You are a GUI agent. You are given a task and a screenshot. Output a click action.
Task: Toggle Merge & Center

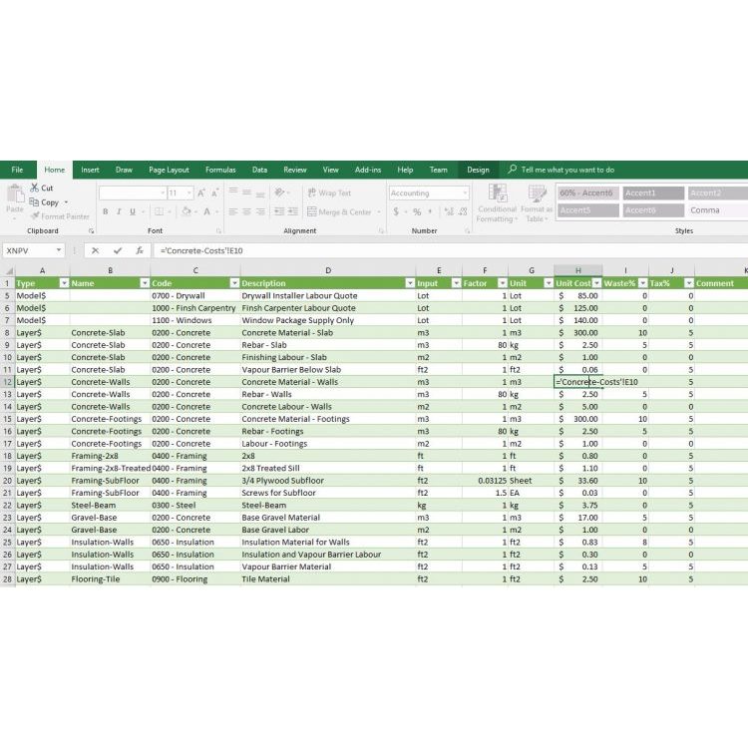(x=339, y=211)
